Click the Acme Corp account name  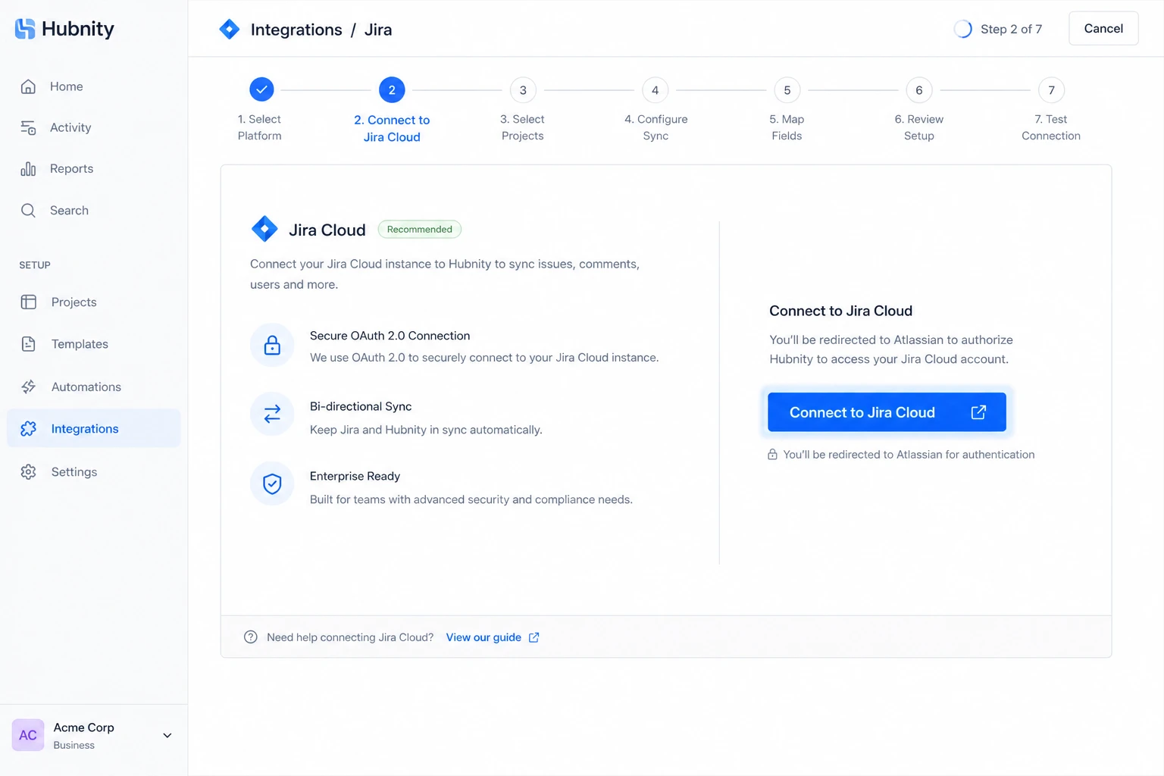[x=84, y=727]
